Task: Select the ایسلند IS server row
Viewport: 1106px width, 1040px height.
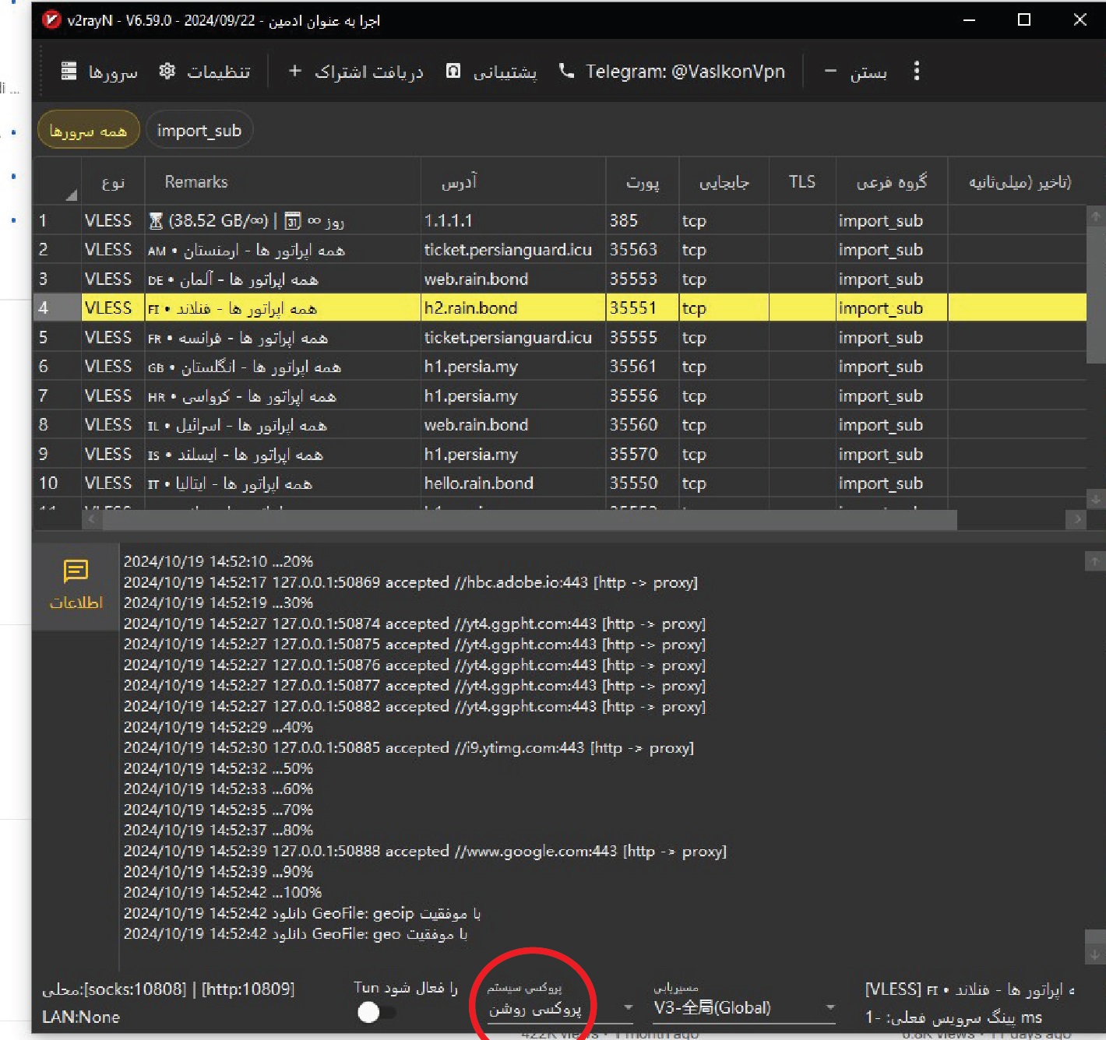Action: point(559,454)
